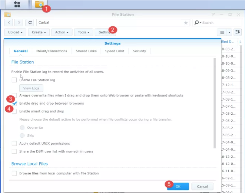Open the Create dropdown menu
This screenshot has height=193, width=245.
(39, 32)
